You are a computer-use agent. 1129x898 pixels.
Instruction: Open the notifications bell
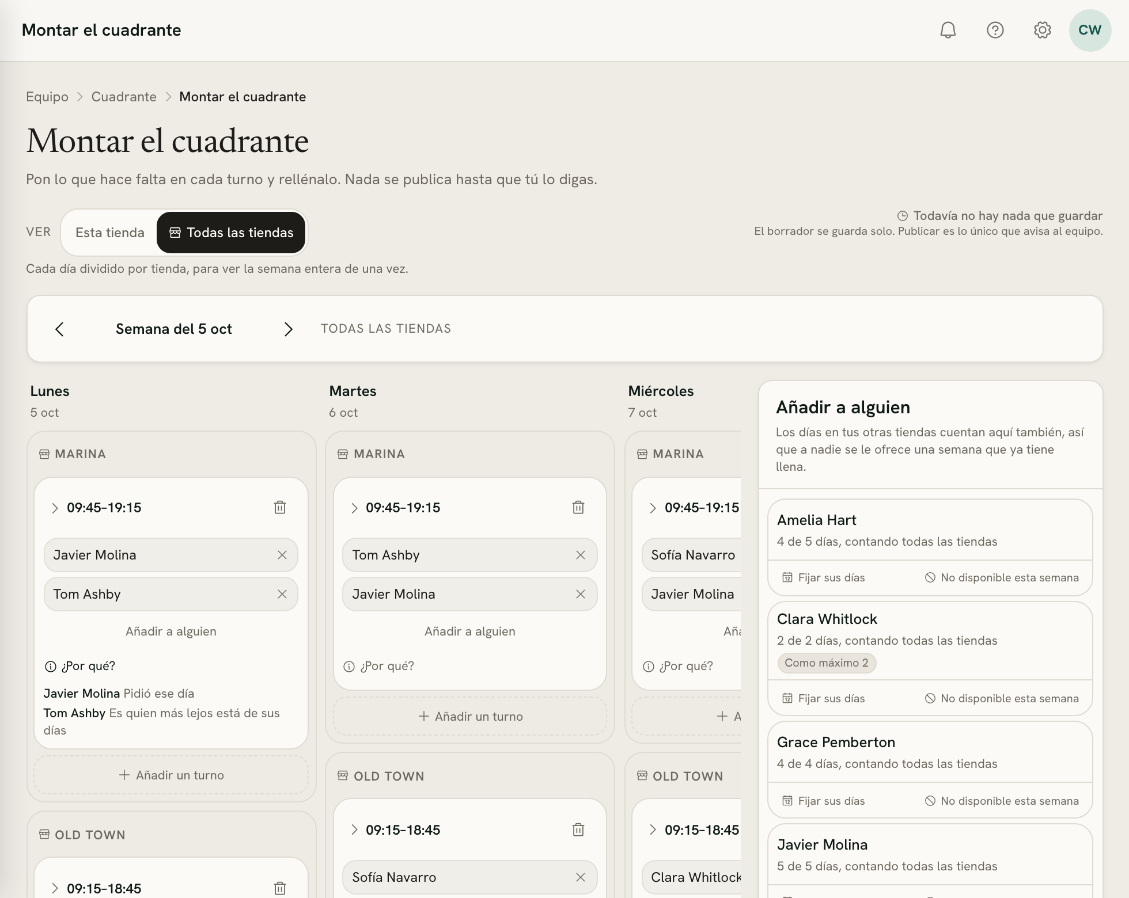tap(948, 30)
